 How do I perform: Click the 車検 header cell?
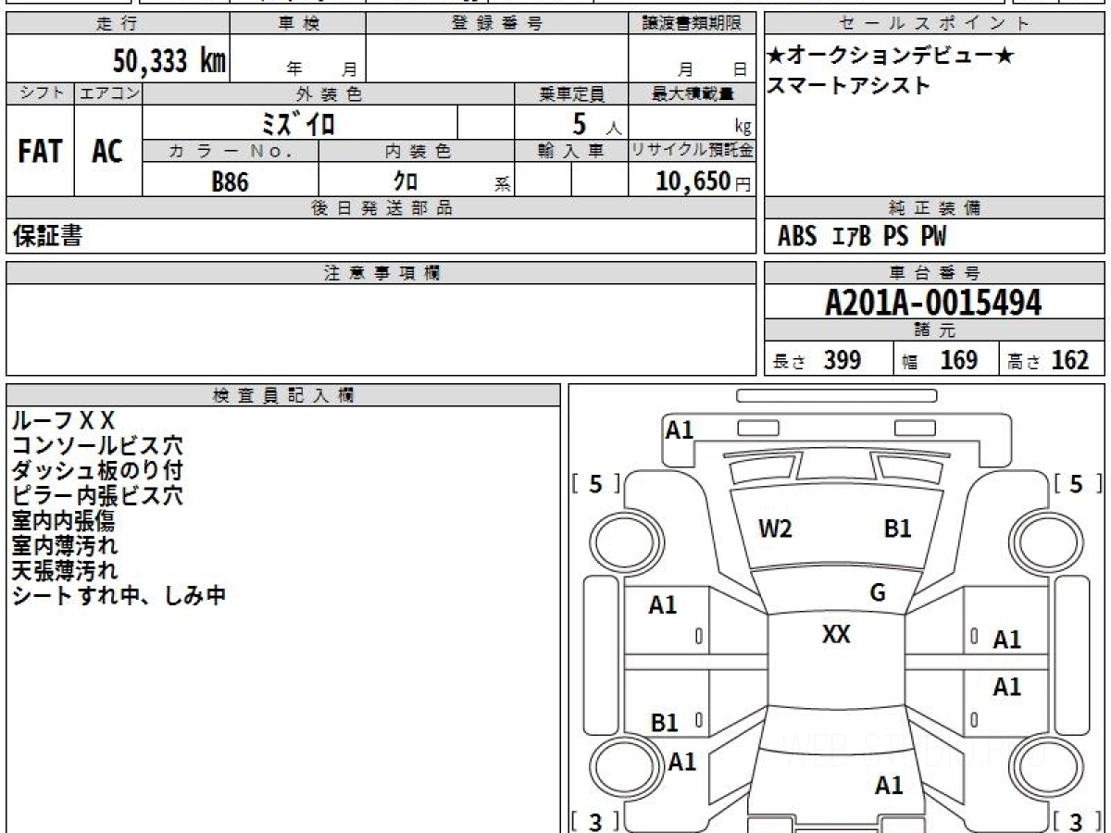click(298, 24)
